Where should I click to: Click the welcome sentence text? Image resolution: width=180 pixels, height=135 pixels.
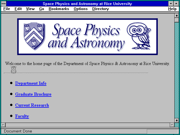87,64
